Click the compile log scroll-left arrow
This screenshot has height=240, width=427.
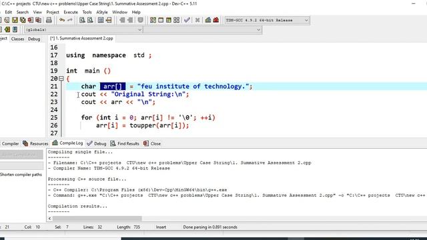(x=49, y=219)
